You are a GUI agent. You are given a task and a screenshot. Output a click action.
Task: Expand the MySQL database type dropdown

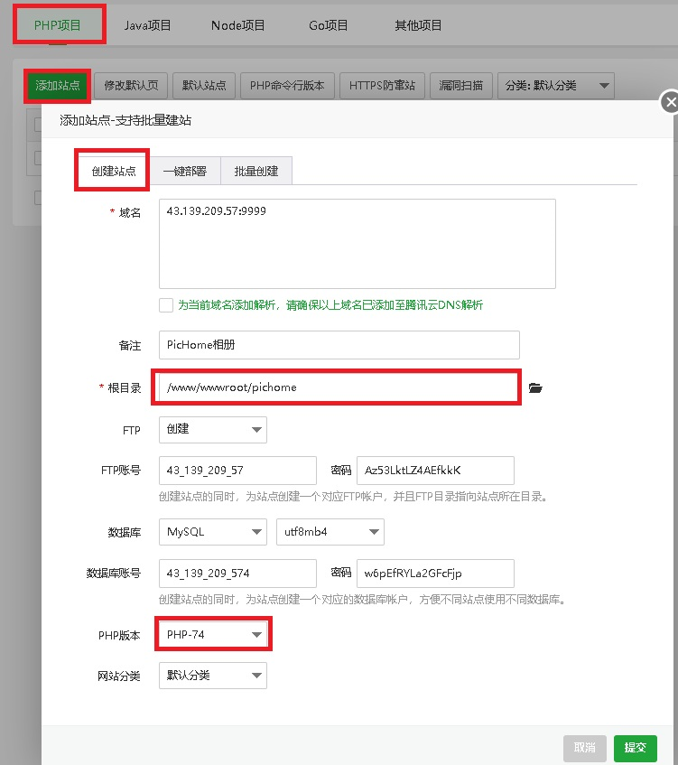pos(213,532)
